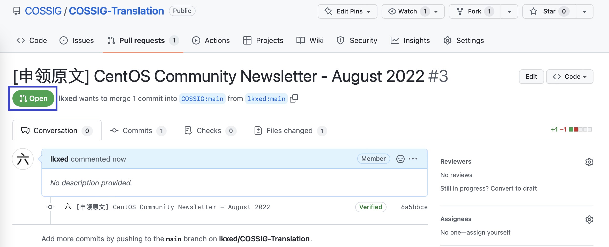View the Files changed tab
Image resolution: width=609 pixels, height=247 pixels.
point(291,130)
